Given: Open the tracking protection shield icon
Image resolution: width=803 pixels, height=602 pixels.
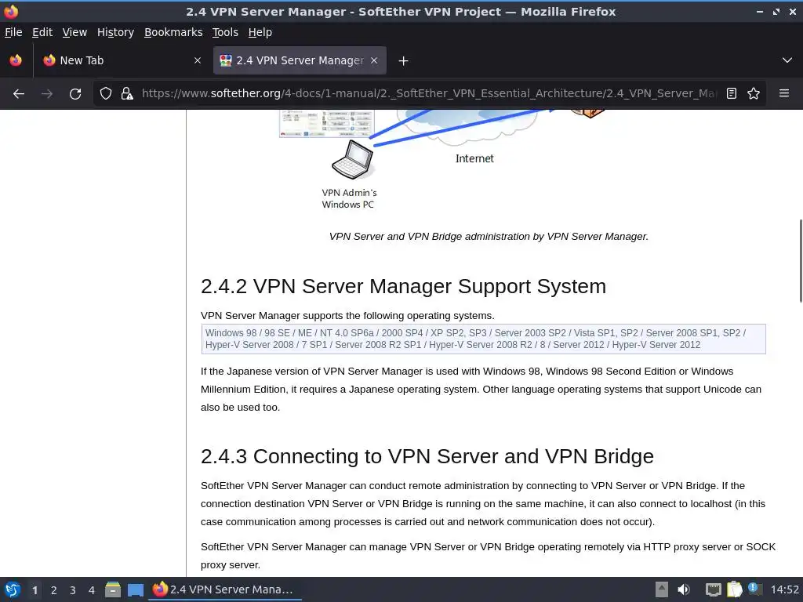Looking at the screenshot, I should point(106,94).
